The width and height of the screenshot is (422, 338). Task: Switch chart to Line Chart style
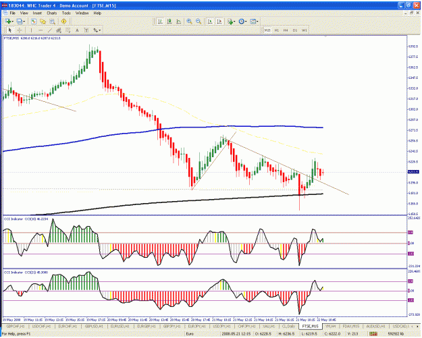pos(178,21)
